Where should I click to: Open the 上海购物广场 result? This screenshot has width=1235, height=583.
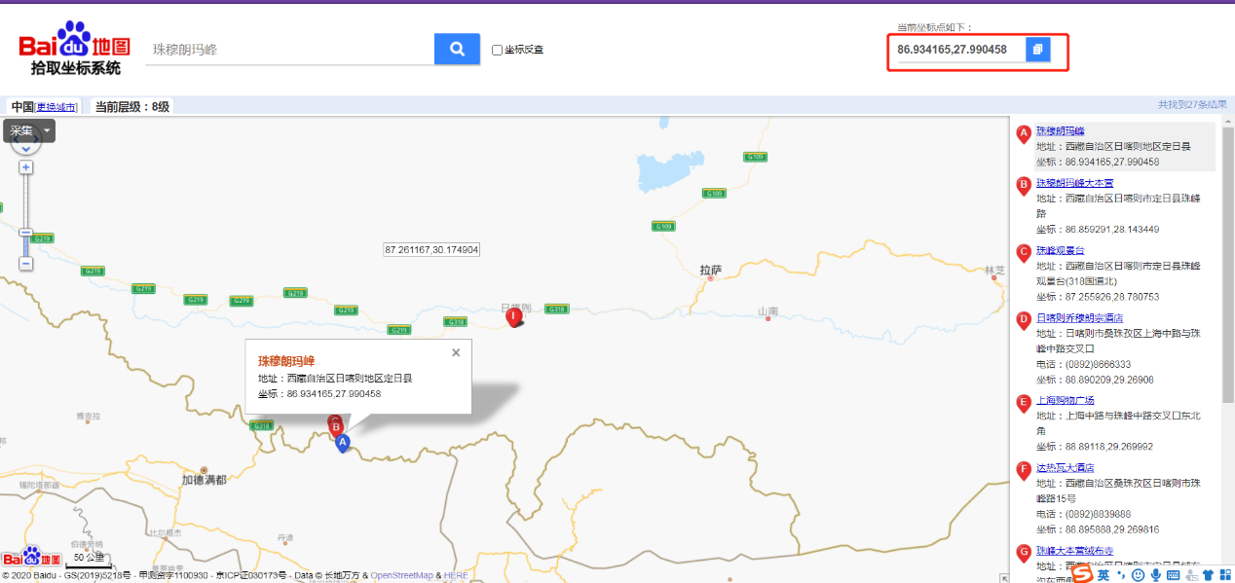coord(1065,400)
